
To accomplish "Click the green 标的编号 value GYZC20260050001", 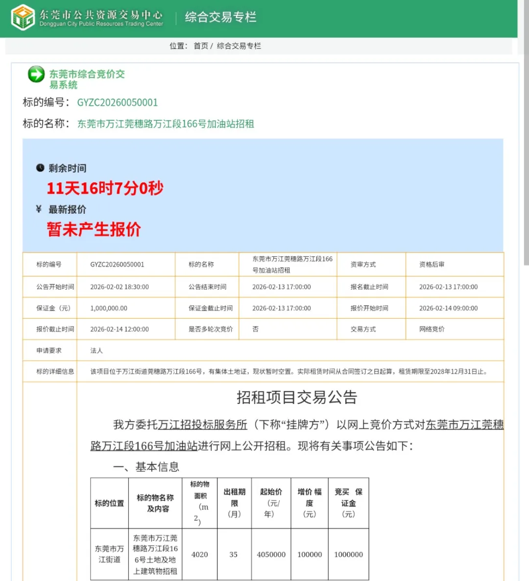I will click(x=118, y=102).
